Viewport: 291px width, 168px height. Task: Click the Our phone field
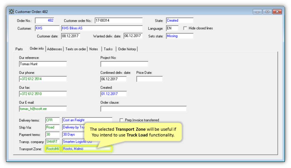pos(43,79)
